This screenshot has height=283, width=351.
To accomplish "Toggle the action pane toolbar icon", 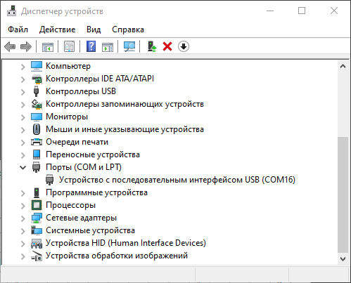I will pos(108,46).
